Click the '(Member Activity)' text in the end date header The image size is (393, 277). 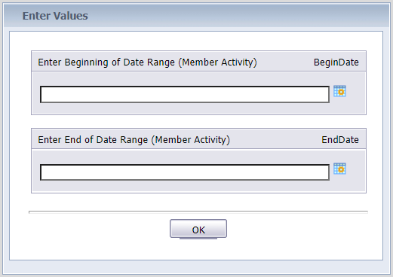coord(191,140)
